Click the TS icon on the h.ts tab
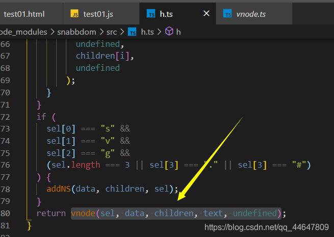The height and width of the screenshot is (237, 334). (x=151, y=14)
